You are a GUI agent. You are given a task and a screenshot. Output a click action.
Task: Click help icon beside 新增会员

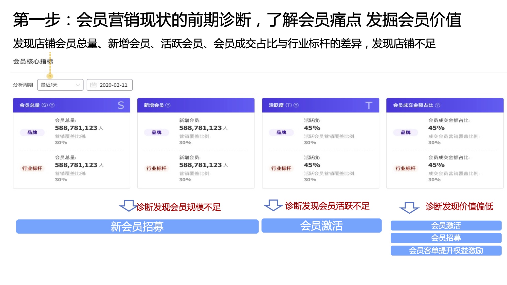(x=168, y=105)
